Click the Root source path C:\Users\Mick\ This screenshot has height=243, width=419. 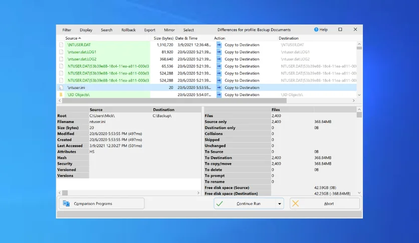click(102, 115)
